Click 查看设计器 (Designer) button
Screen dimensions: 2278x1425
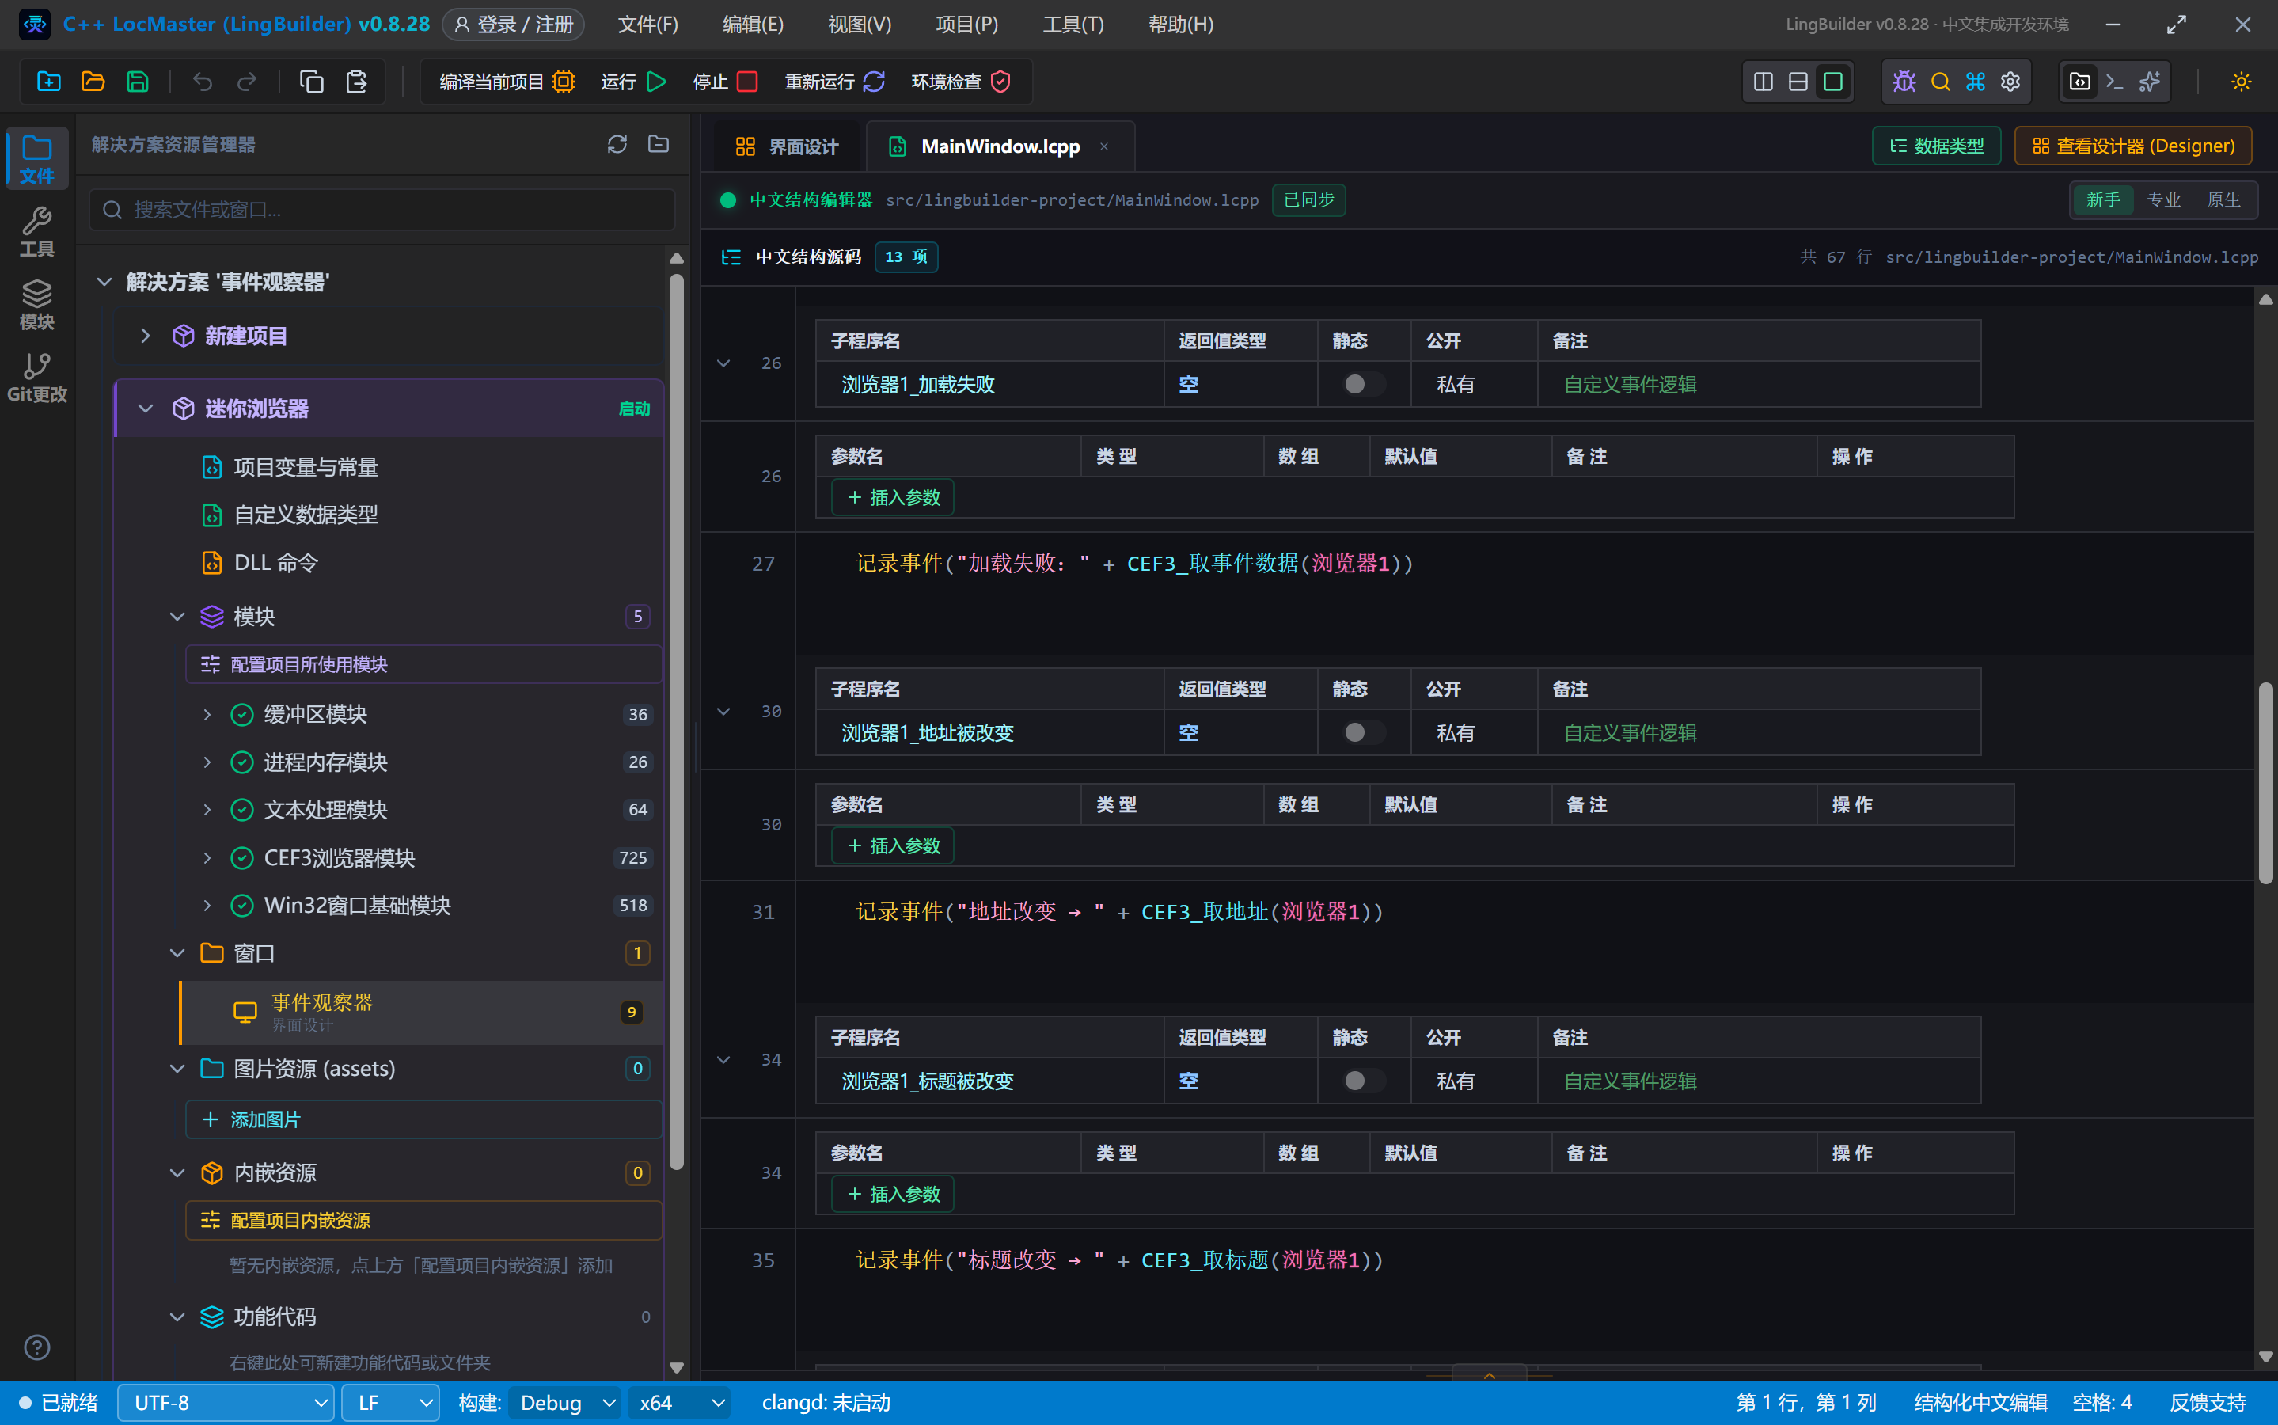pos(2134,146)
